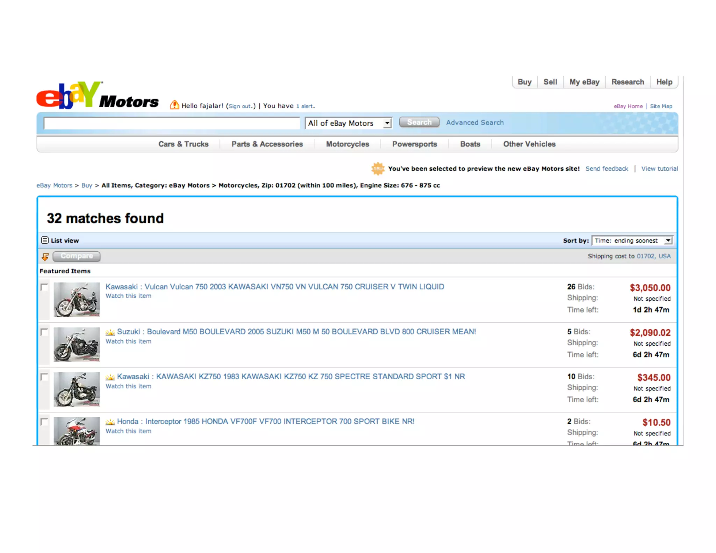The image size is (716, 553).
Task: Click sunrise icon beside Kawasaki KZ750 listing
Action: pos(110,377)
